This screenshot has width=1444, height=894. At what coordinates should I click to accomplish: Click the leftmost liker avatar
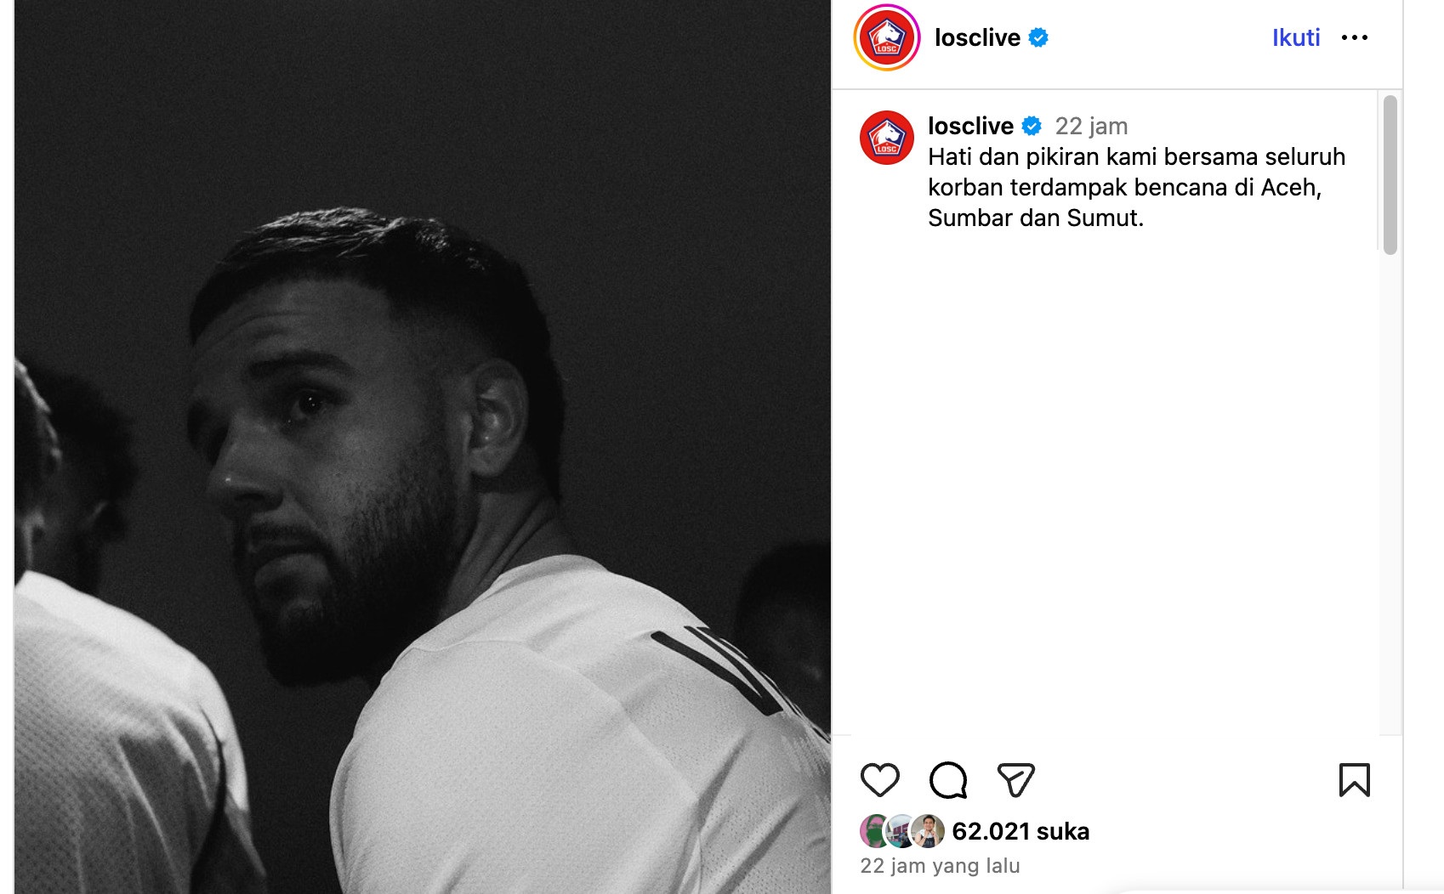coord(876,831)
